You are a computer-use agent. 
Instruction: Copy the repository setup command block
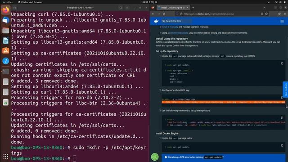point(282,118)
